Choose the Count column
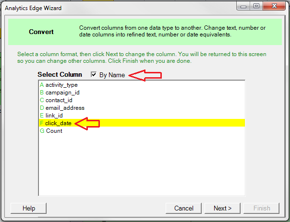 point(54,131)
